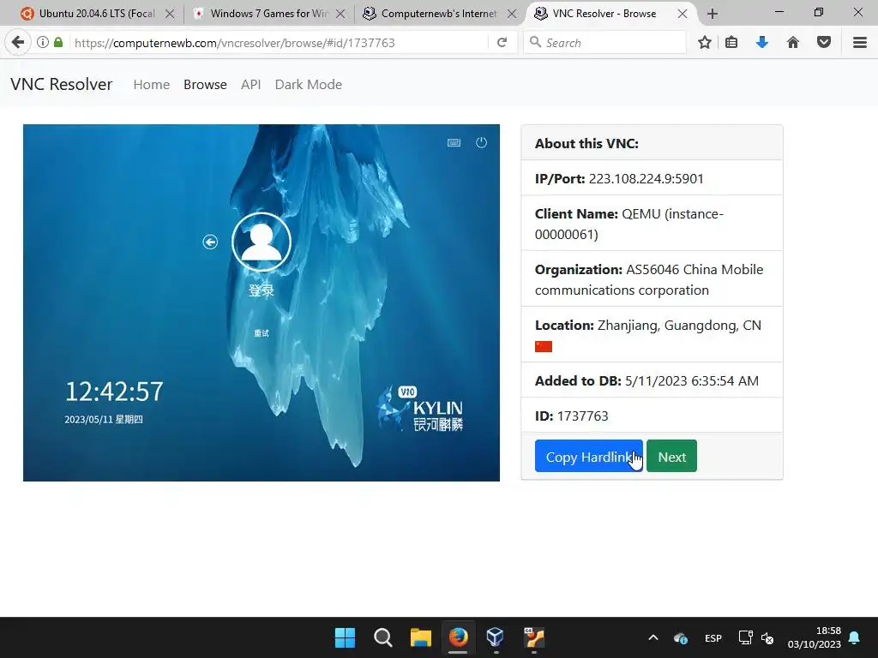
Task: Expand hidden system tray icons chevron
Action: click(652, 637)
